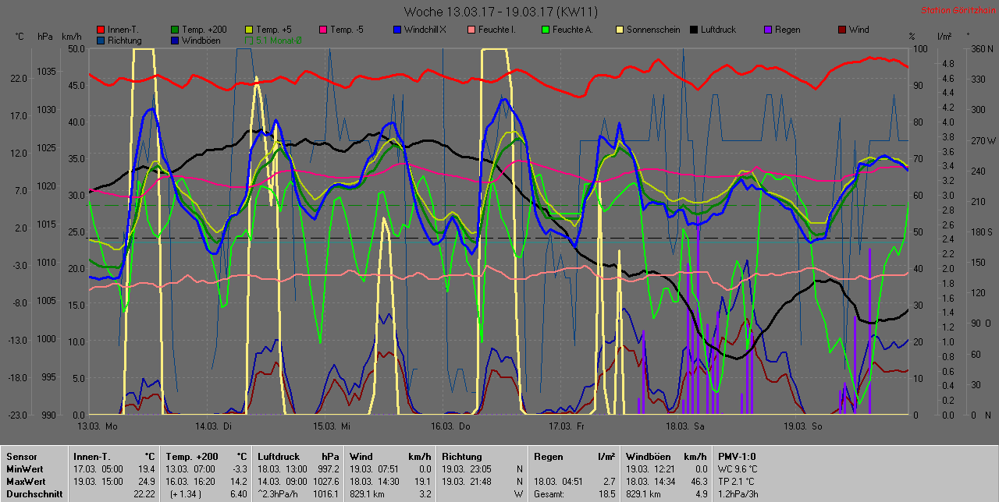Click the dark blue Windböen legend swatch
This screenshot has height=502, width=999.
click(x=175, y=40)
